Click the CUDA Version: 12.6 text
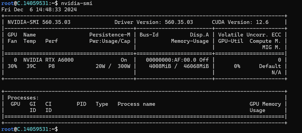 240,22
